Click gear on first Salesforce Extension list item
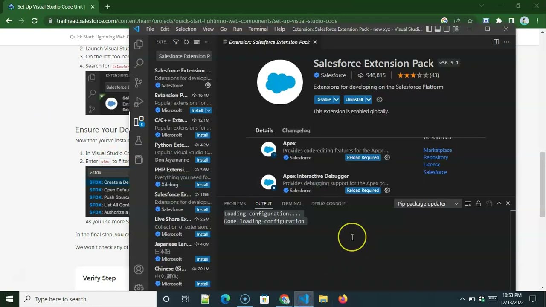546x307 pixels. (x=208, y=85)
